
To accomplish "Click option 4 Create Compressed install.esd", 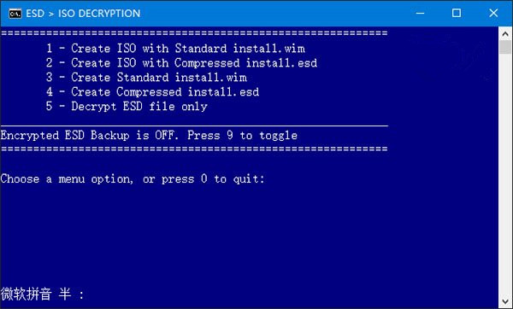I will click(x=152, y=92).
